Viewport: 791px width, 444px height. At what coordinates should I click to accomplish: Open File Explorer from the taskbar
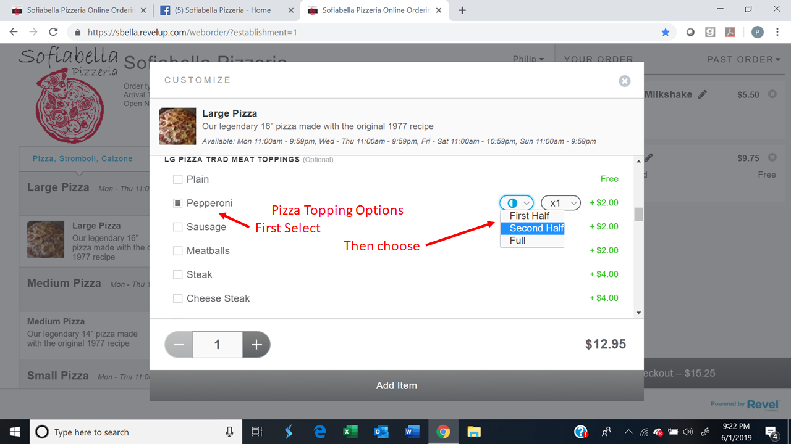coord(474,432)
